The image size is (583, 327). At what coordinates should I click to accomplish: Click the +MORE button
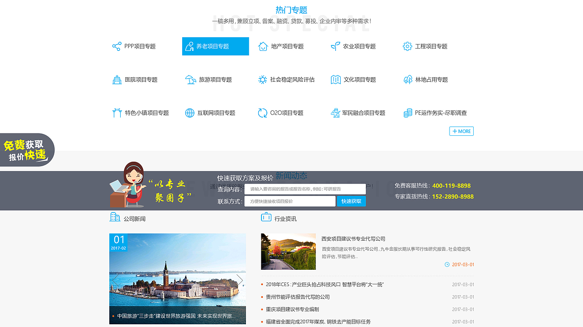[x=461, y=131]
